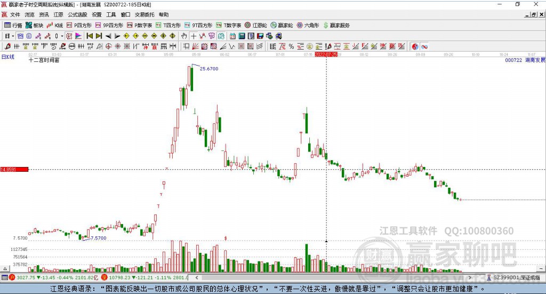Open the 交易委托 menu

coord(144,15)
